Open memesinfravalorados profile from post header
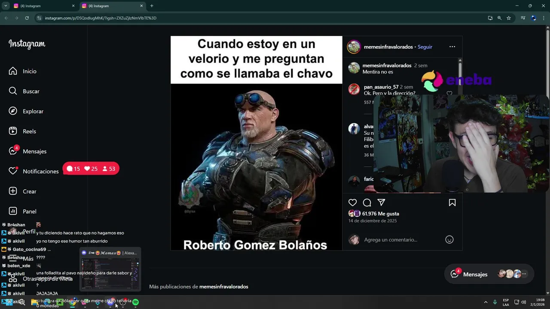Viewport: 550px width, 309px height. click(388, 47)
